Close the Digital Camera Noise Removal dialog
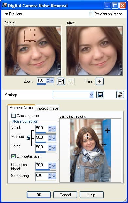Image resolution: width=128 pixels, height=203 pixels. tap(122, 6)
